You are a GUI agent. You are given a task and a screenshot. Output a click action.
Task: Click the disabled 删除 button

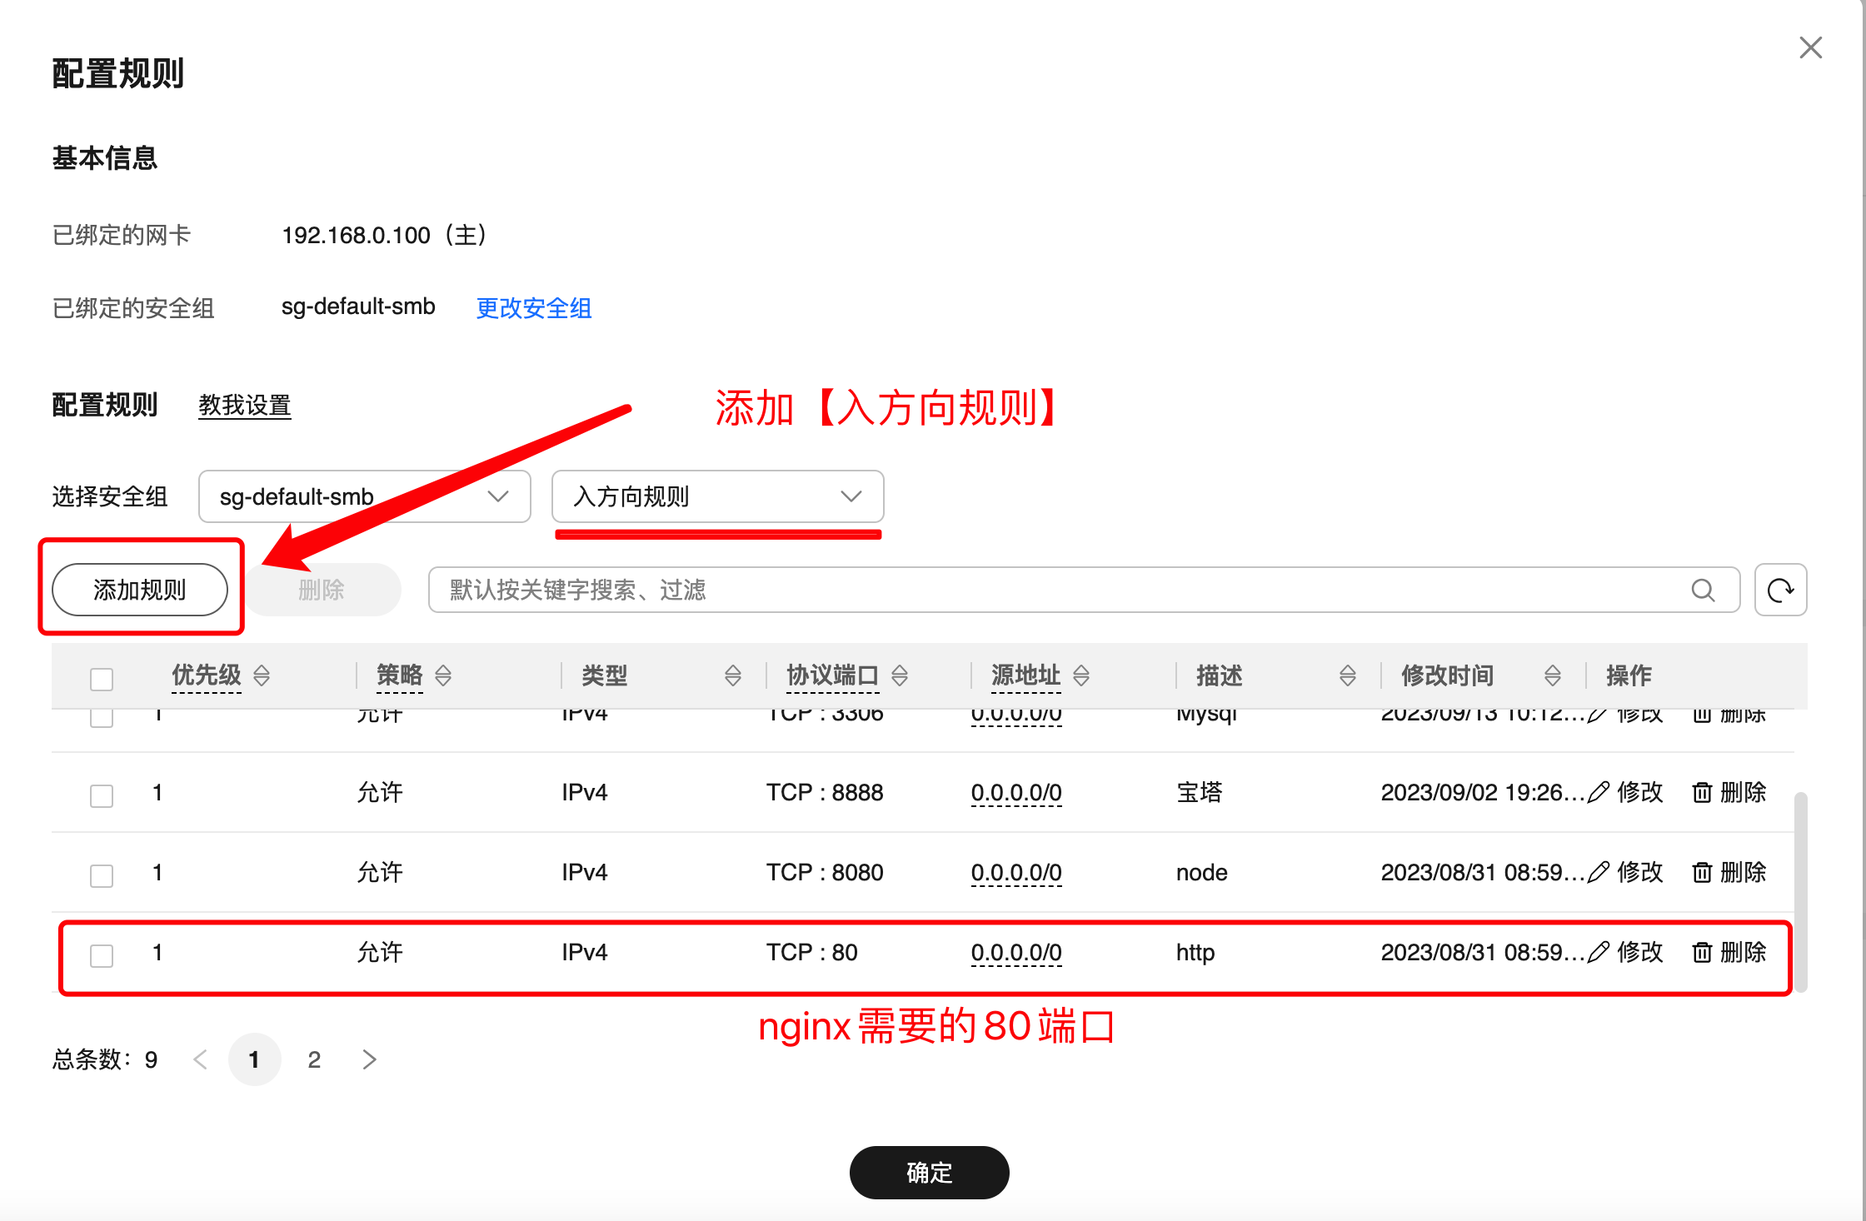pos(322,590)
